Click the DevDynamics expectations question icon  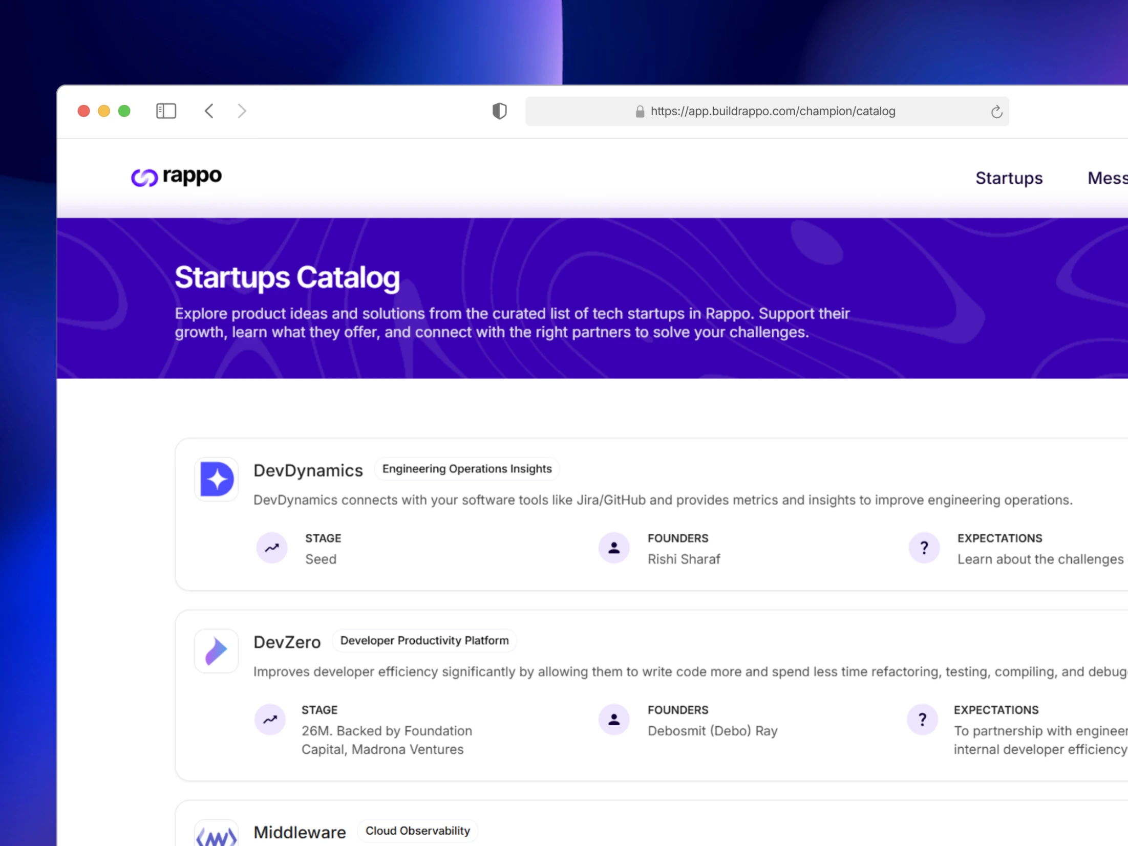[924, 548]
